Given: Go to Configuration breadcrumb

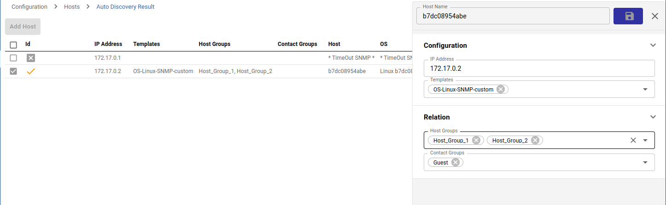Looking at the screenshot, I should tap(29, 7).
